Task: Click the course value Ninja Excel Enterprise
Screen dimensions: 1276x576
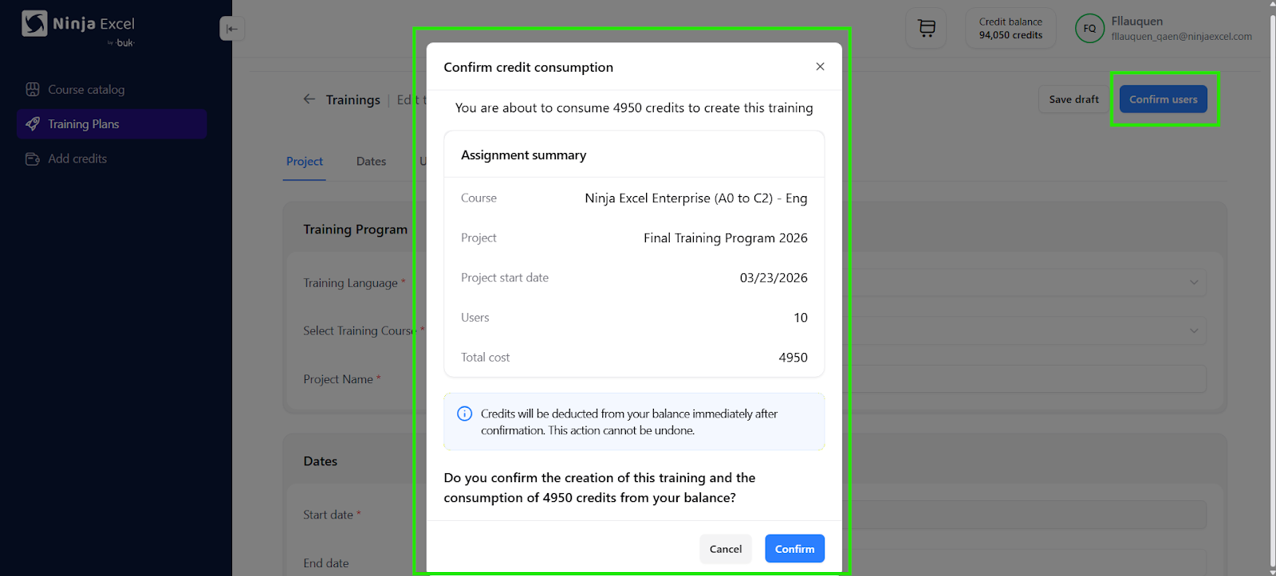Action: point(695,198)
